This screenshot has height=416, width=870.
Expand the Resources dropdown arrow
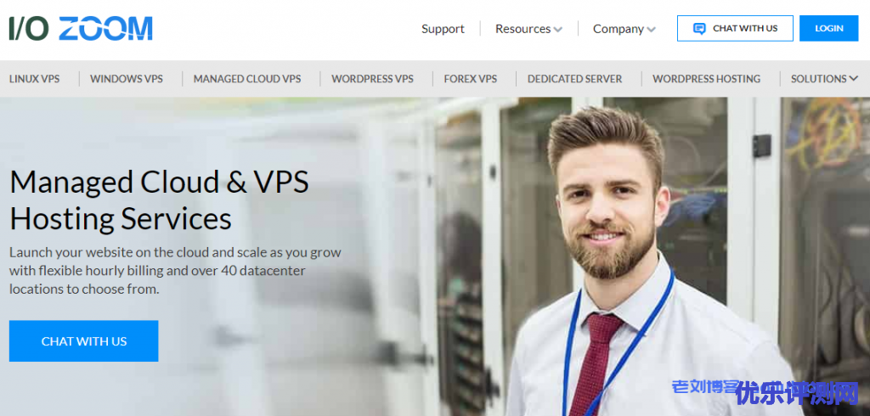[x=557, y=30]
